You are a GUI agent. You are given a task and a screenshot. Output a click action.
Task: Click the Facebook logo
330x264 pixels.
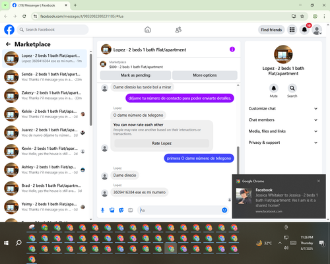9,30
